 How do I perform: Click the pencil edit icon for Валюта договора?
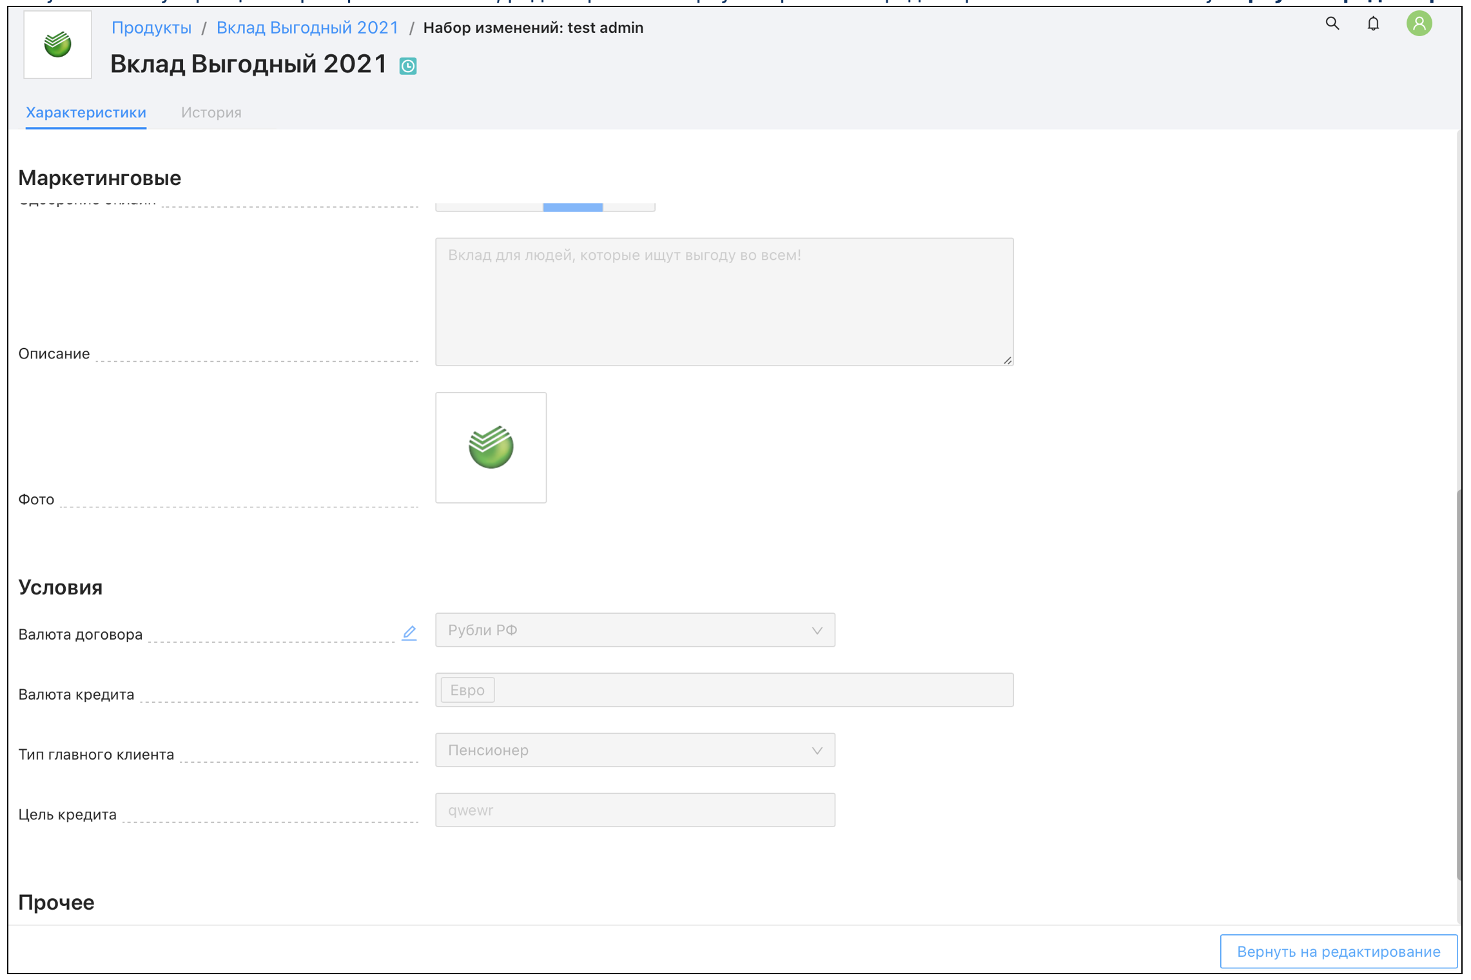[x=409, y=632]
